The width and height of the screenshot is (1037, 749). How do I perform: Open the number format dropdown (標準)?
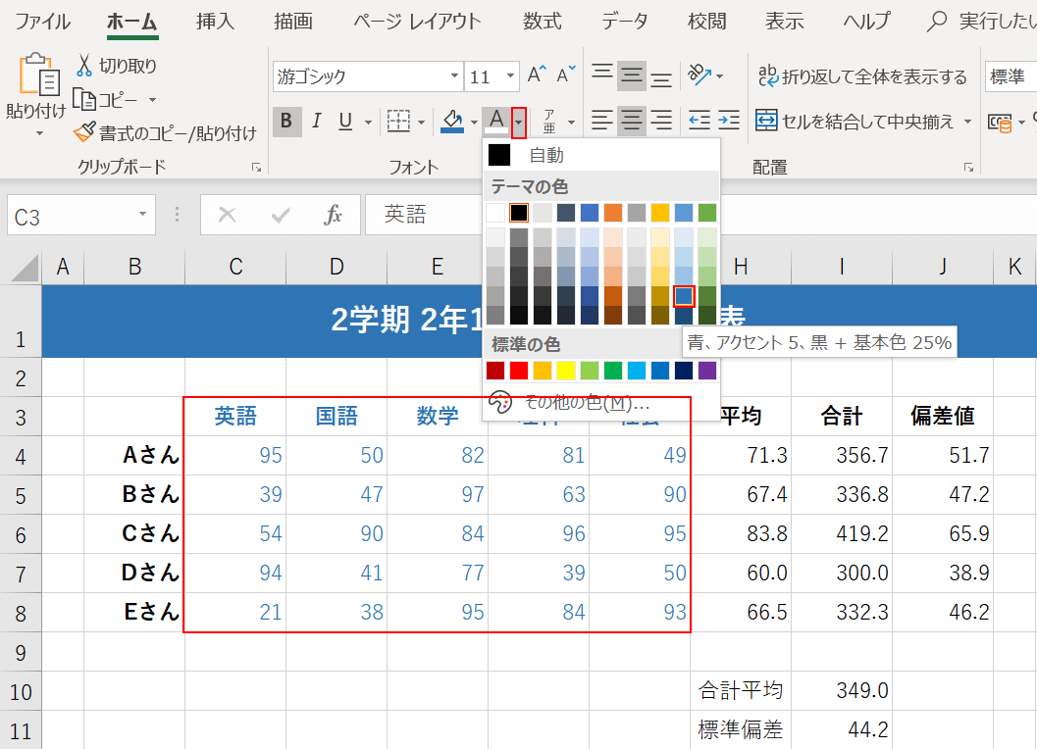pyautogui.click(x=1011, y=76)
